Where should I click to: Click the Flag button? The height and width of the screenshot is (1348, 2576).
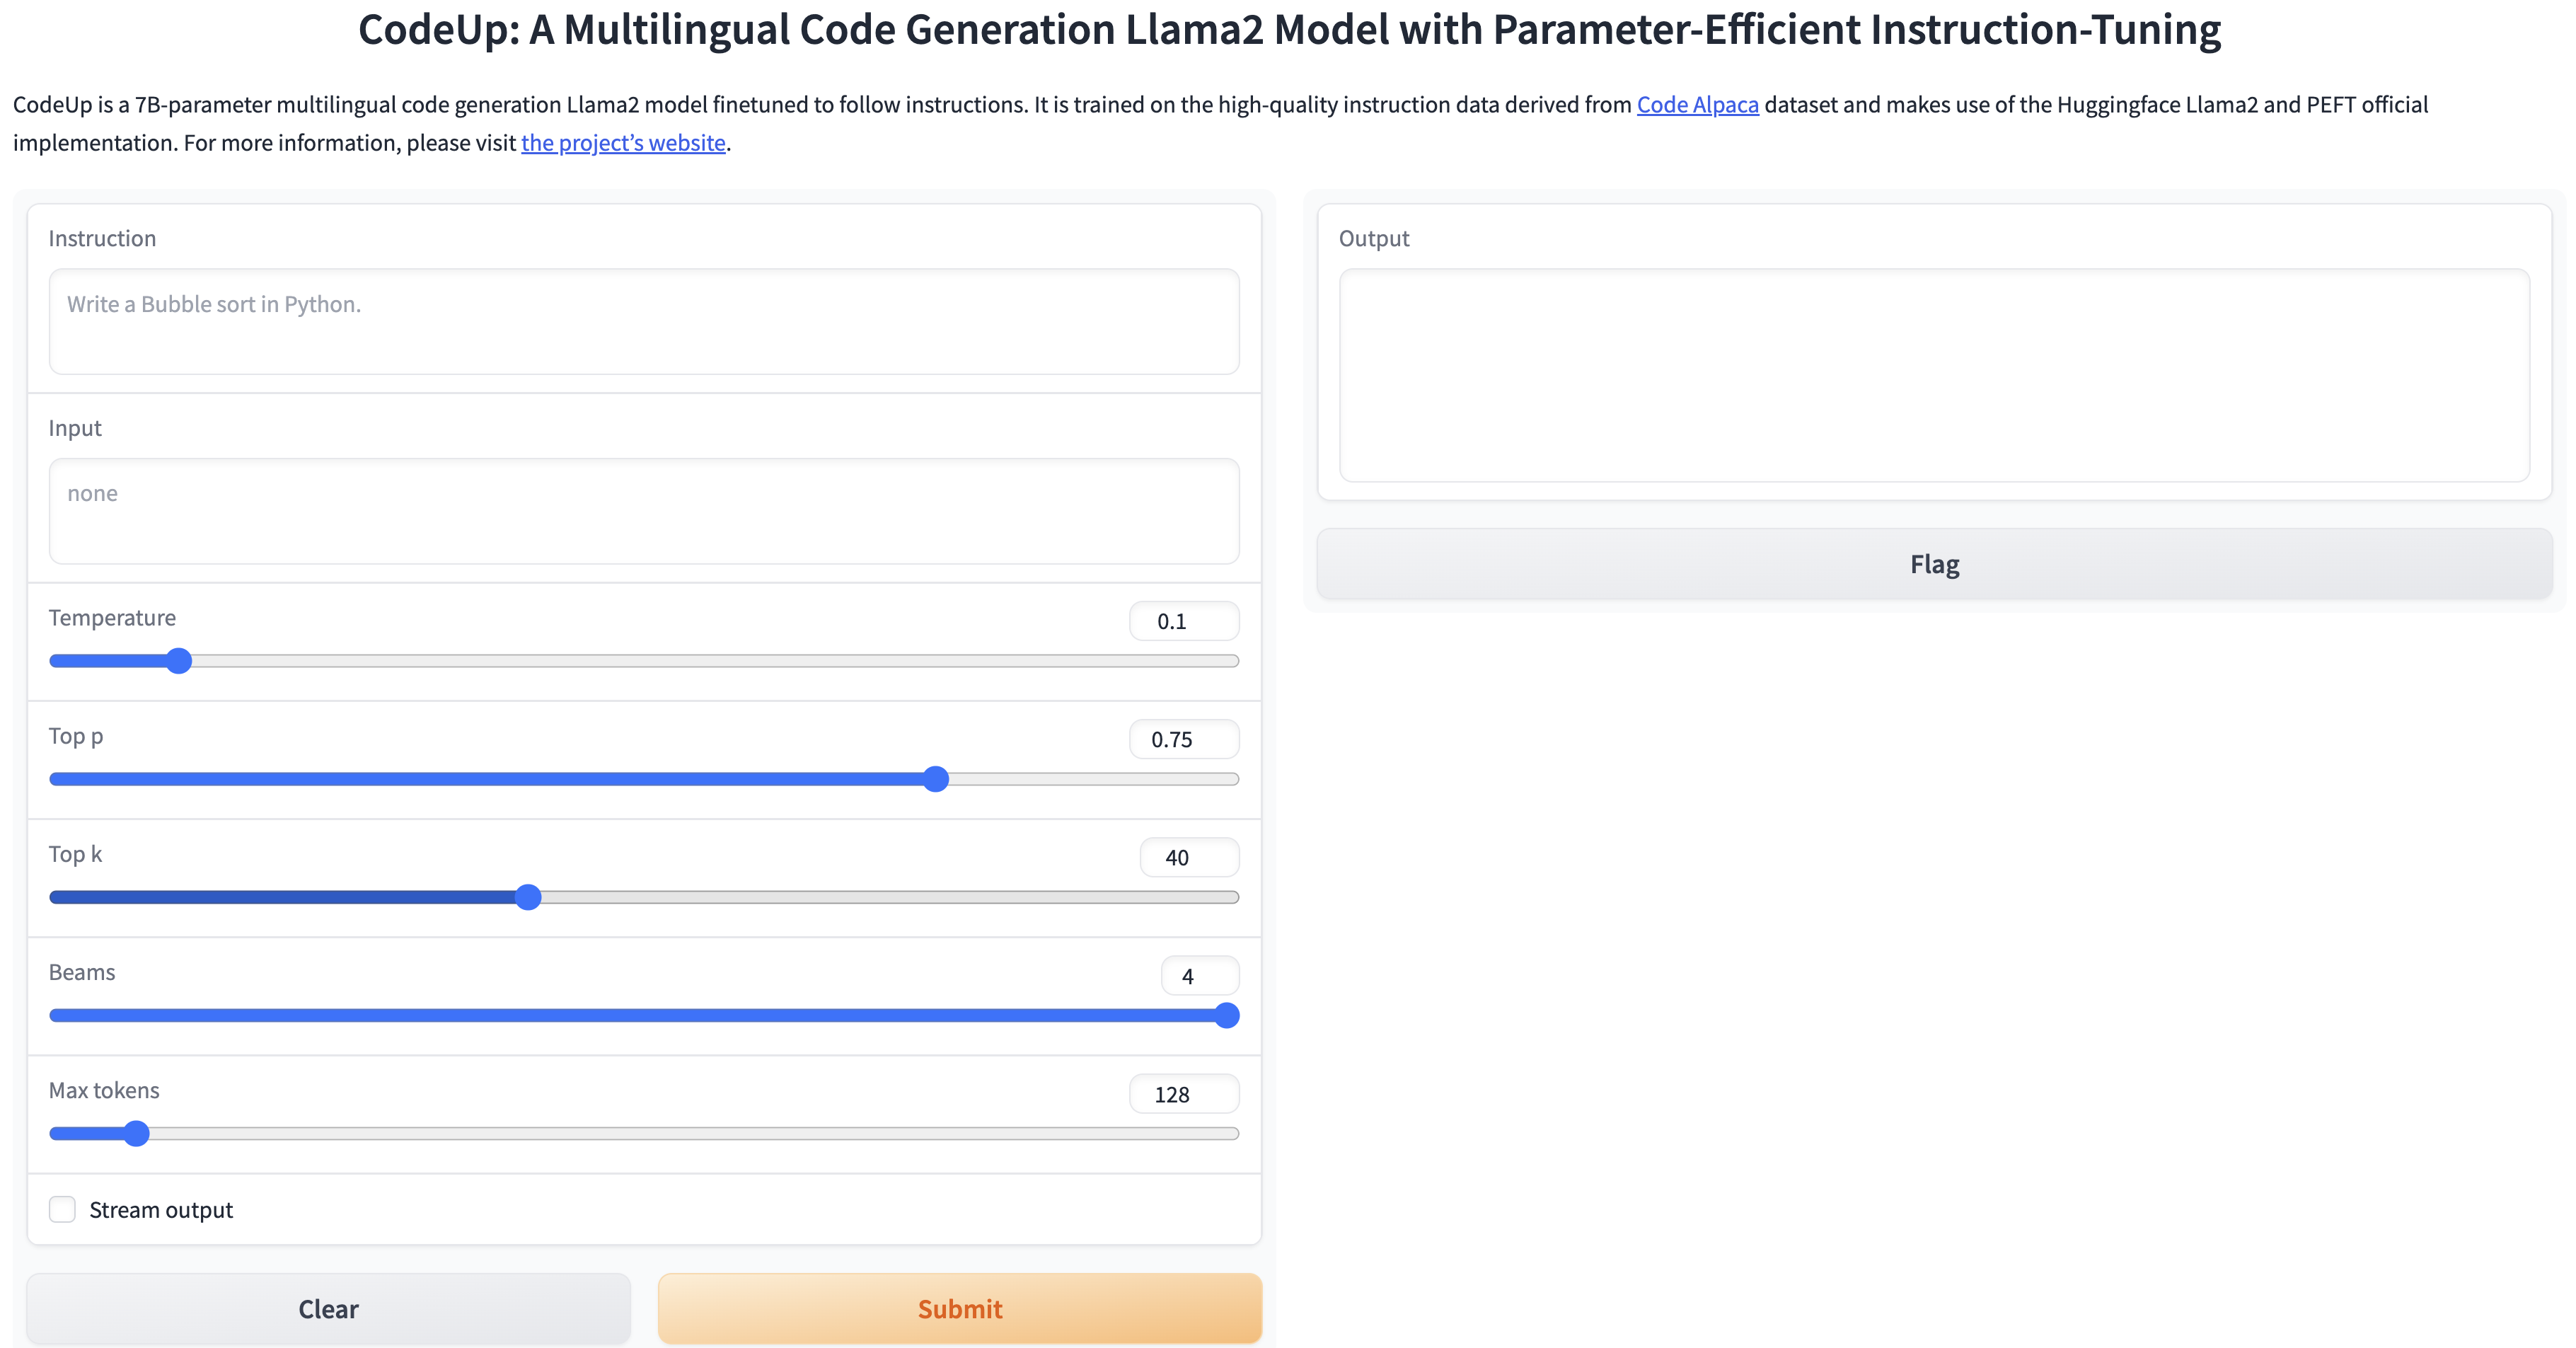click(1933, 564)
